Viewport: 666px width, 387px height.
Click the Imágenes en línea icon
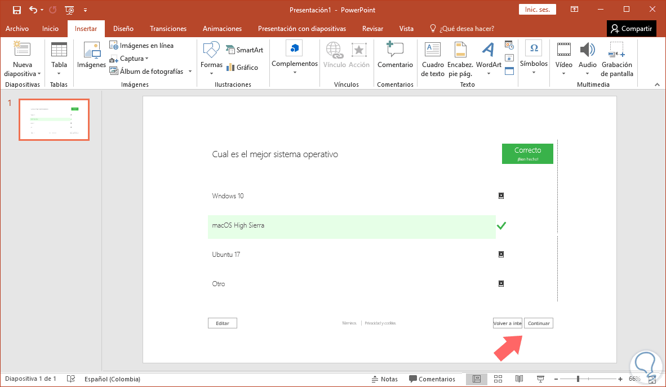tap(114, 46)
